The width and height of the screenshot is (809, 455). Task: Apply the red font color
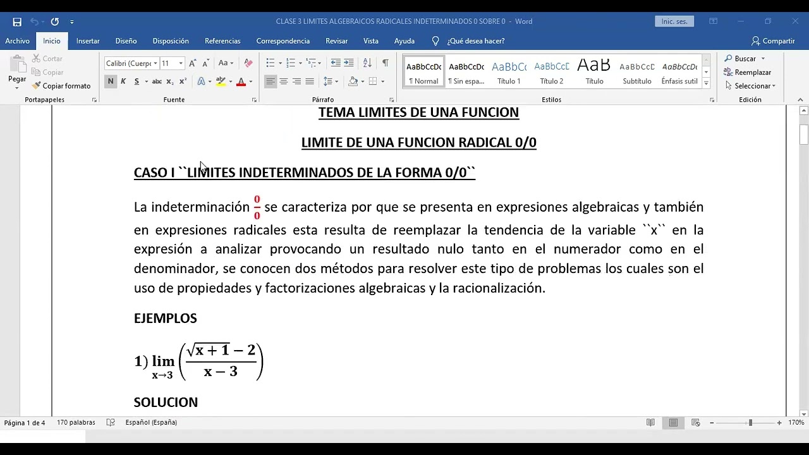click(241, 82)
